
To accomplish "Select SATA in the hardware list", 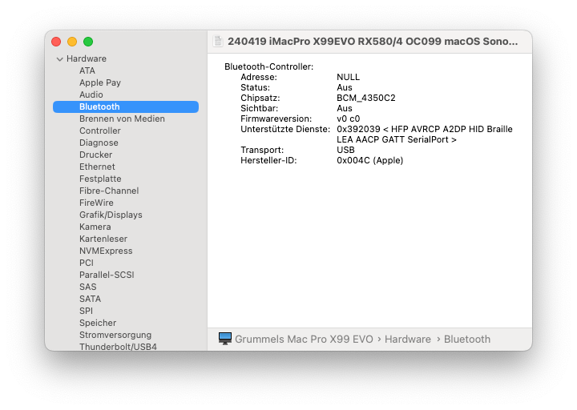I will pyautogui.click(x=90, y=299).
